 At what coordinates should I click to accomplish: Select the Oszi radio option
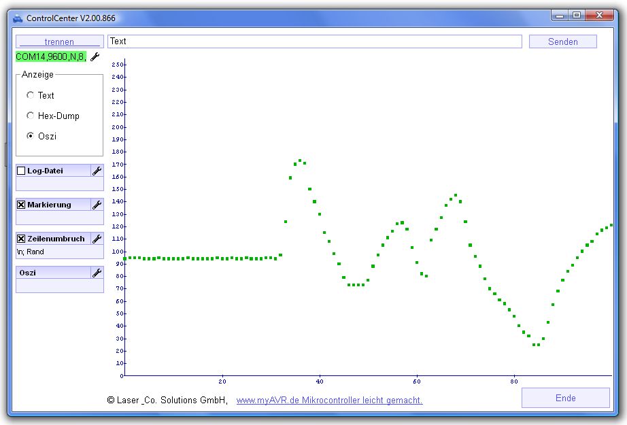tap(30, 136)
